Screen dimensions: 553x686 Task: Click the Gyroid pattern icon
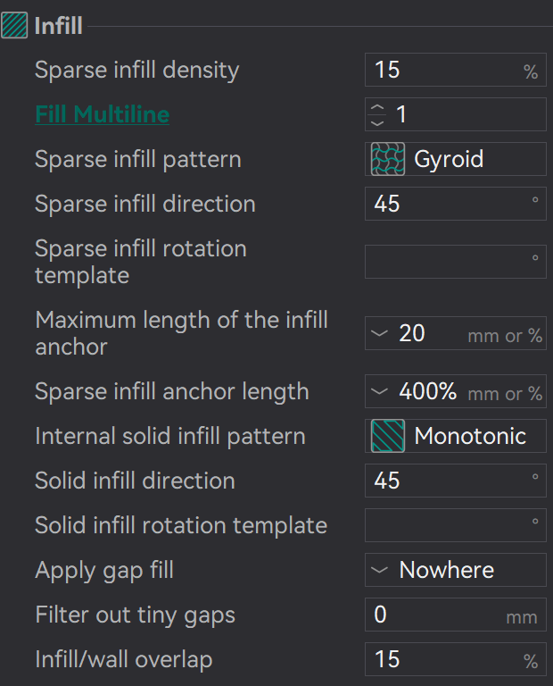point(387,160)
